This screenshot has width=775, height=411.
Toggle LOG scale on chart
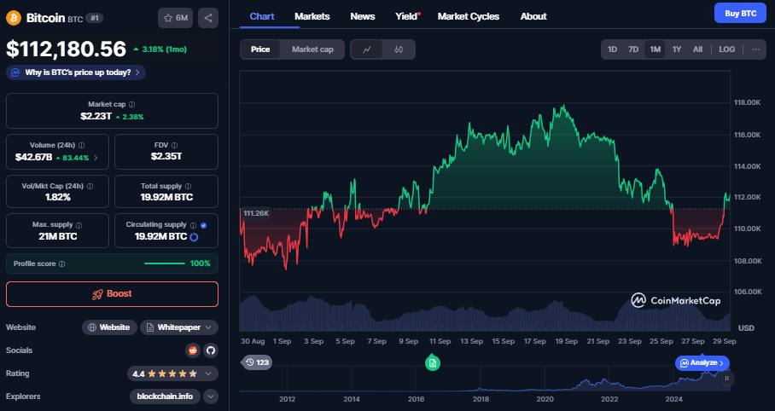(726, 49)
